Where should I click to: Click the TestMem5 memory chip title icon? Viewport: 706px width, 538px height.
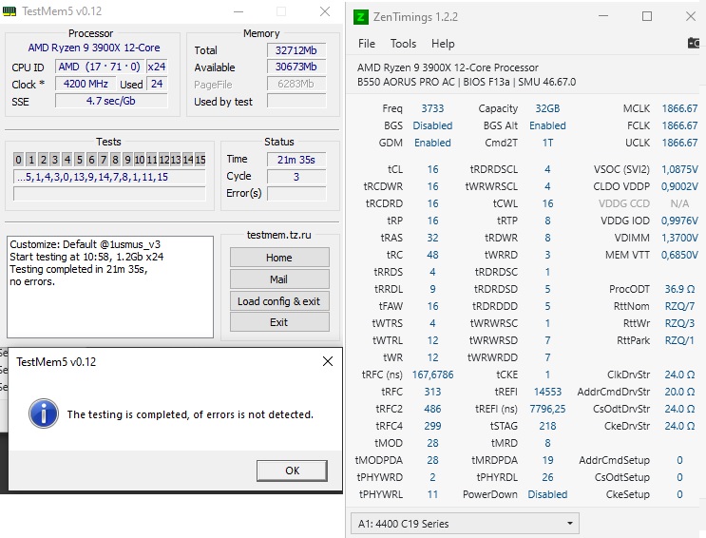click(10, 11)
